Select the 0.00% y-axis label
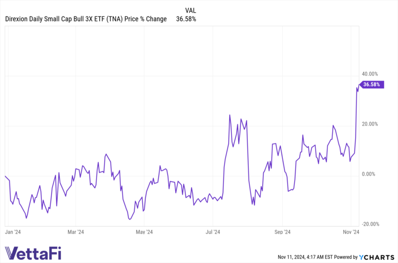The image size is (398, 263). 370,174
